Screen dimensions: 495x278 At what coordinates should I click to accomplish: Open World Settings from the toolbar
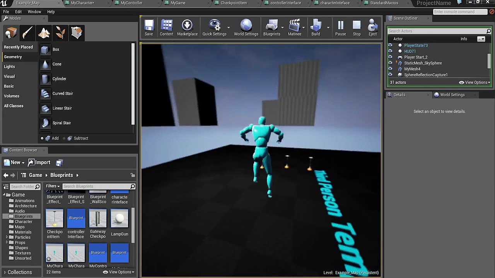246,28
